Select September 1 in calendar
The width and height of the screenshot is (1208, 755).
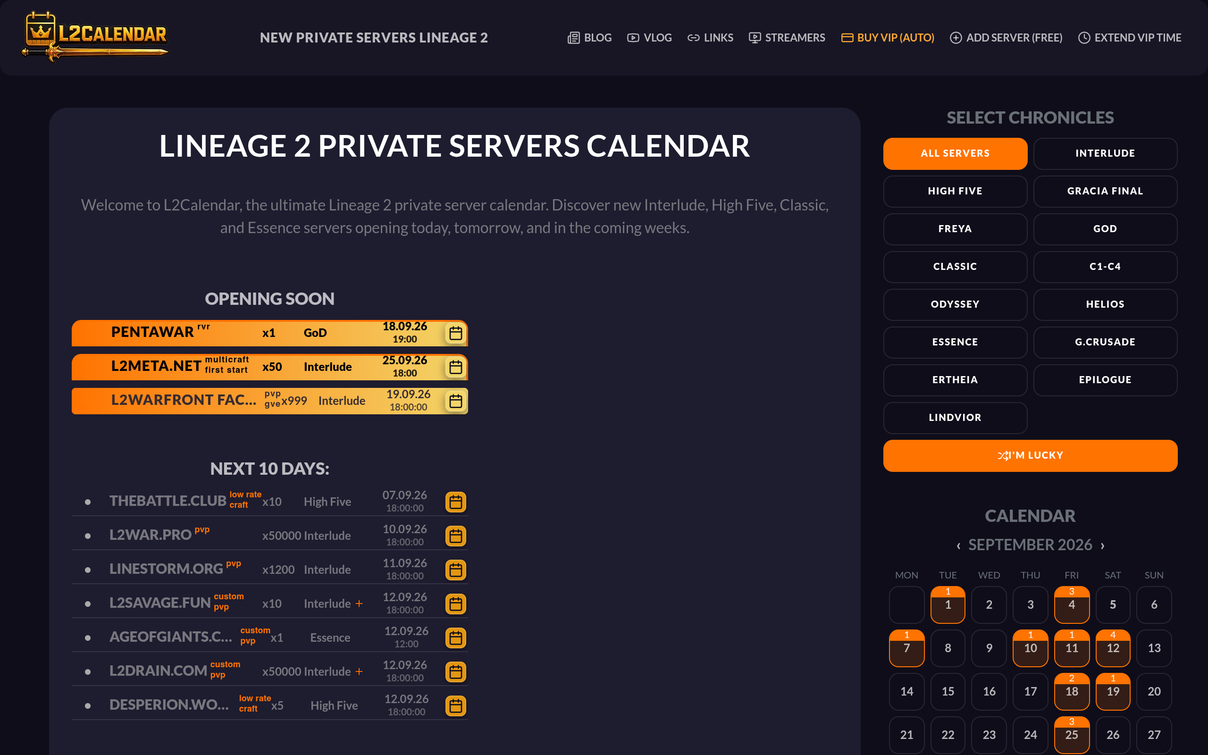tap(948, 604)
